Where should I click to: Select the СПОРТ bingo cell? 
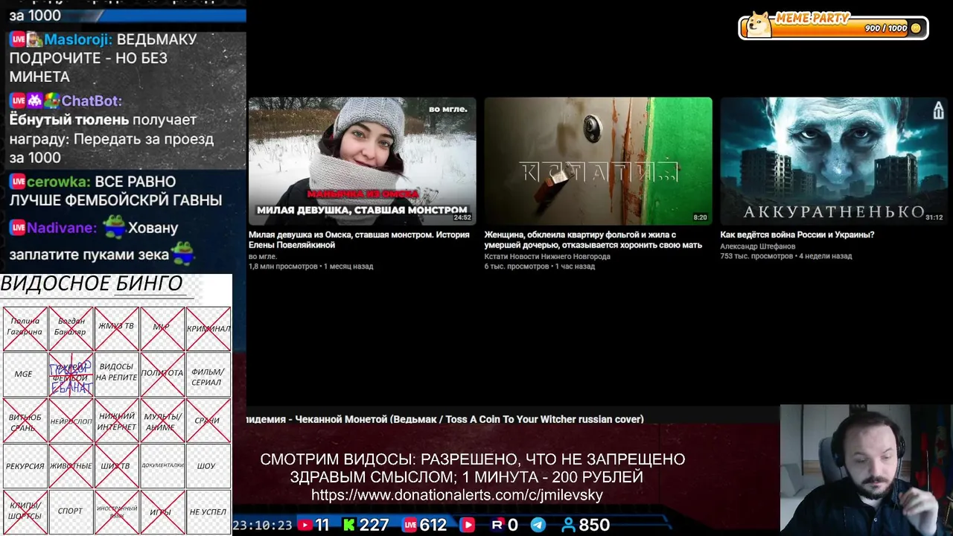[71, 511]
